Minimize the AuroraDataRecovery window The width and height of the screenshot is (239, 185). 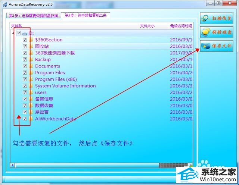(211, 3)
